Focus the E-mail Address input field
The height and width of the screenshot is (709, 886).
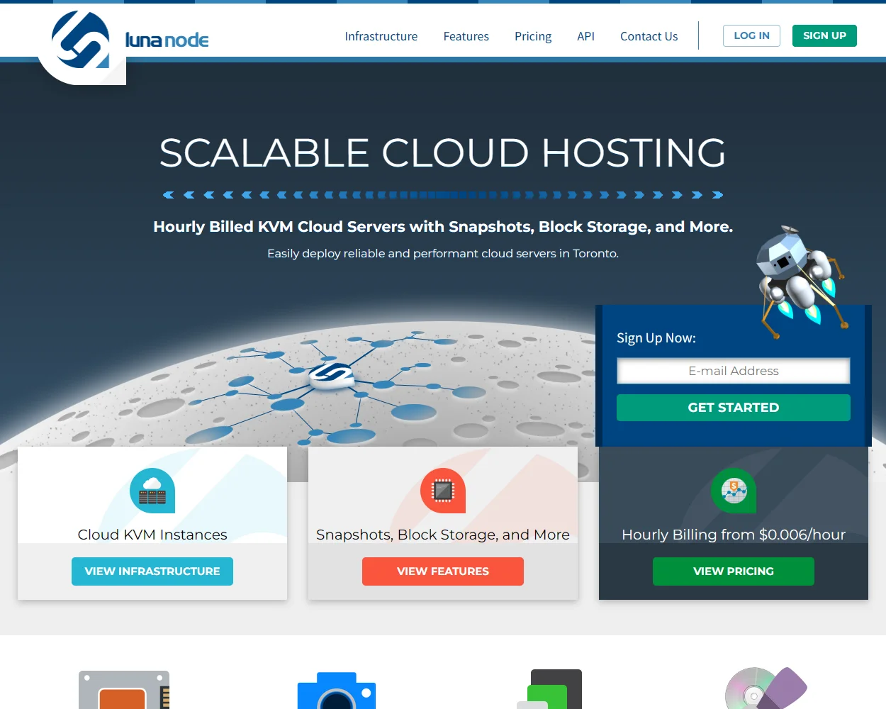[x=733, y=371]
